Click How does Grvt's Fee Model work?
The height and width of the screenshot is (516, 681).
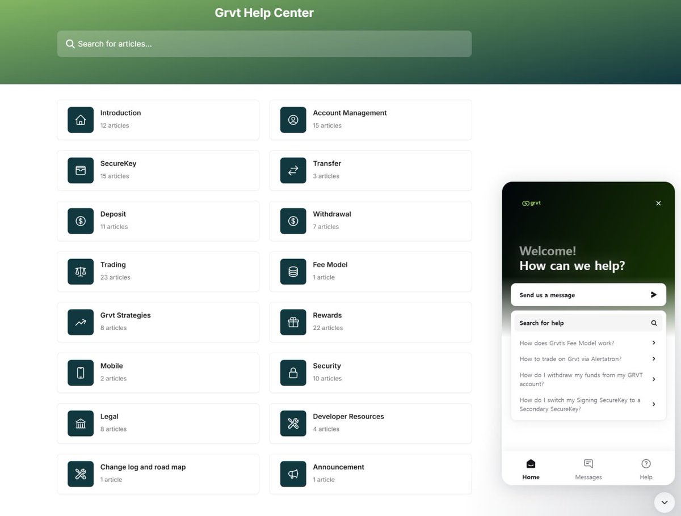(567, 343)
